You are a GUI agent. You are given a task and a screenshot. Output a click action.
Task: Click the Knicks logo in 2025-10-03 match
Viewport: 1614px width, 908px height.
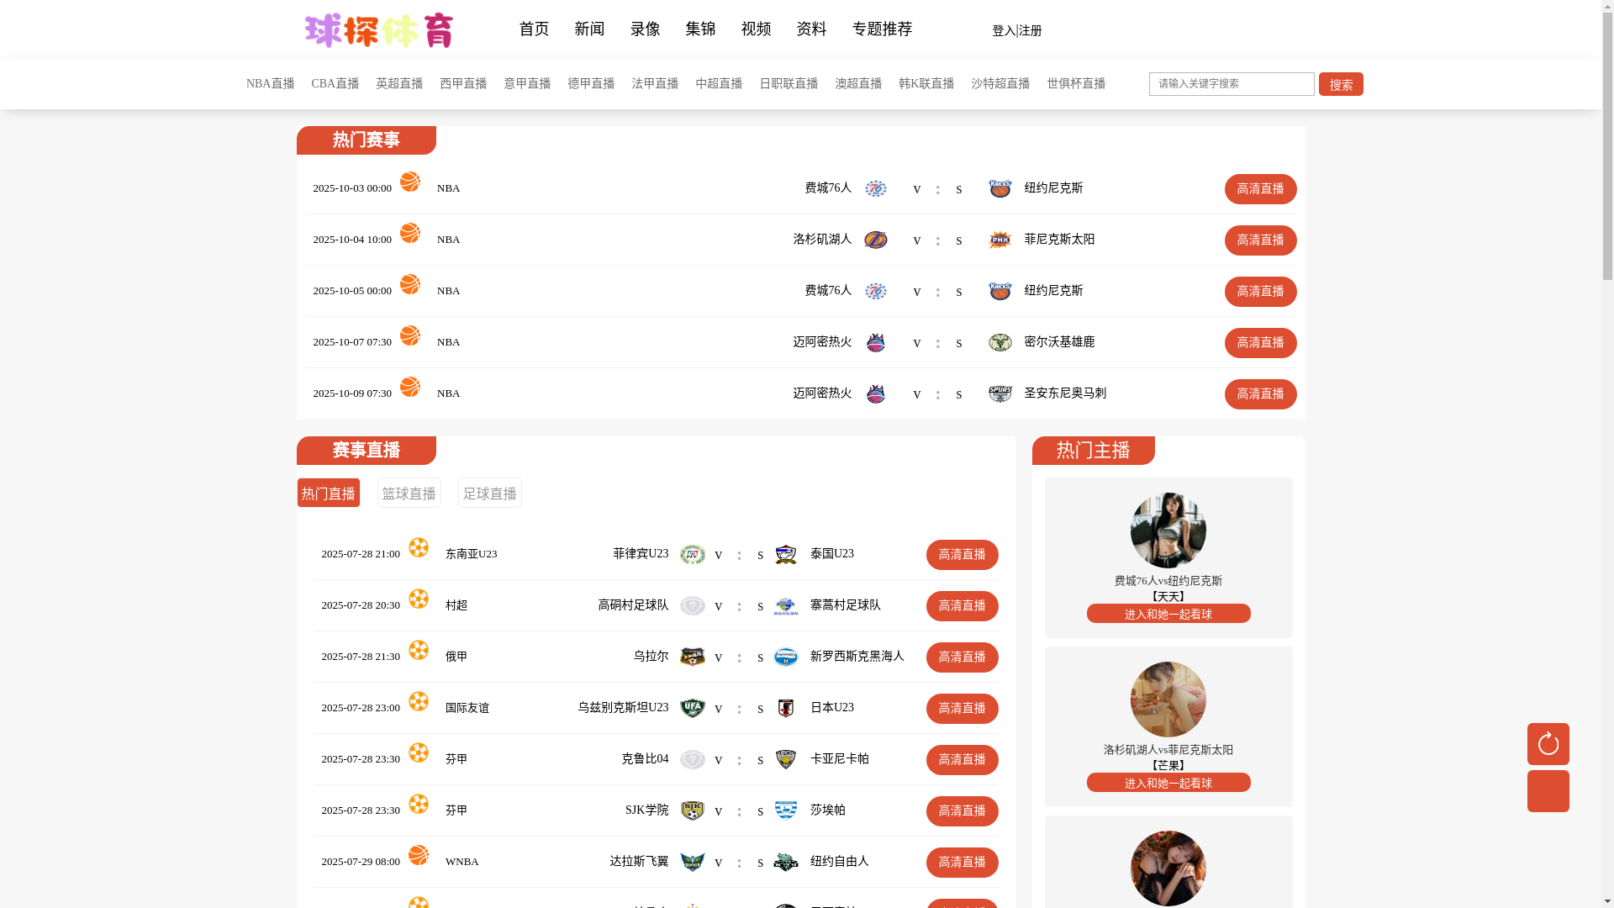coord(1000,188)
